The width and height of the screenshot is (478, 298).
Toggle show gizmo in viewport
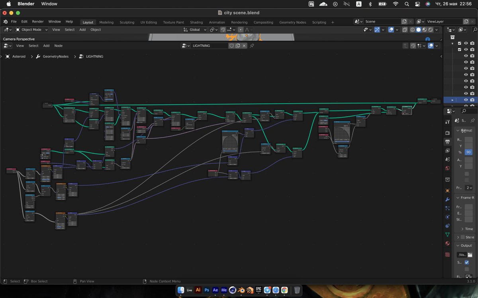[x=377, y=30]
